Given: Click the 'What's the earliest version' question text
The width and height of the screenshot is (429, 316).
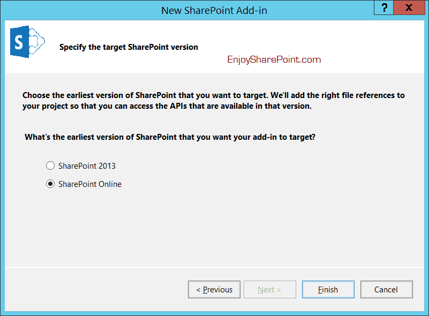Looking at the screenshot, I should pyautogui.click(x=170, y=137).
